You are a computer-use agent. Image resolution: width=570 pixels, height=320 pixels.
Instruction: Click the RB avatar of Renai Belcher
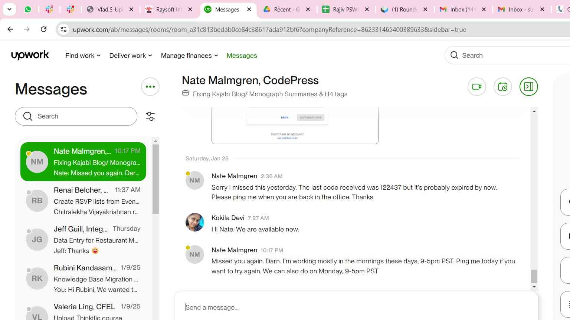coord(37,201)
